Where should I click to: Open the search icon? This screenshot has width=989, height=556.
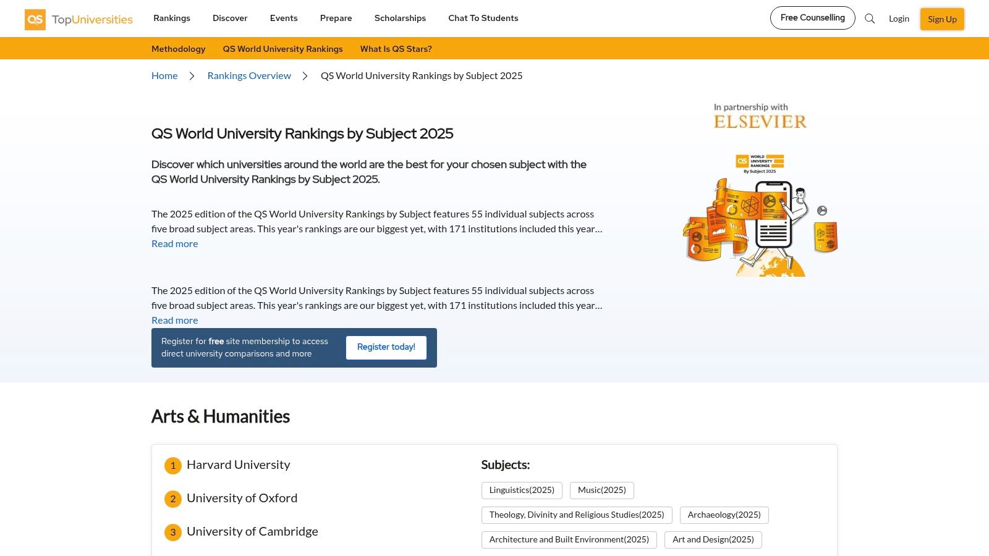pos(870,19)
